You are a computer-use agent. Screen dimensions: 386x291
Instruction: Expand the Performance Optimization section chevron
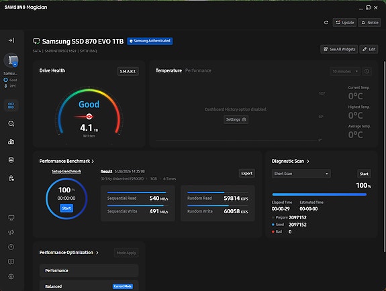[97, 253]
